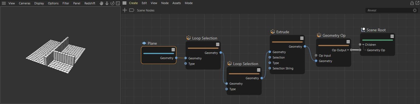
Task: Click the Scene Nodes breadcrumb
Action: 146,10
